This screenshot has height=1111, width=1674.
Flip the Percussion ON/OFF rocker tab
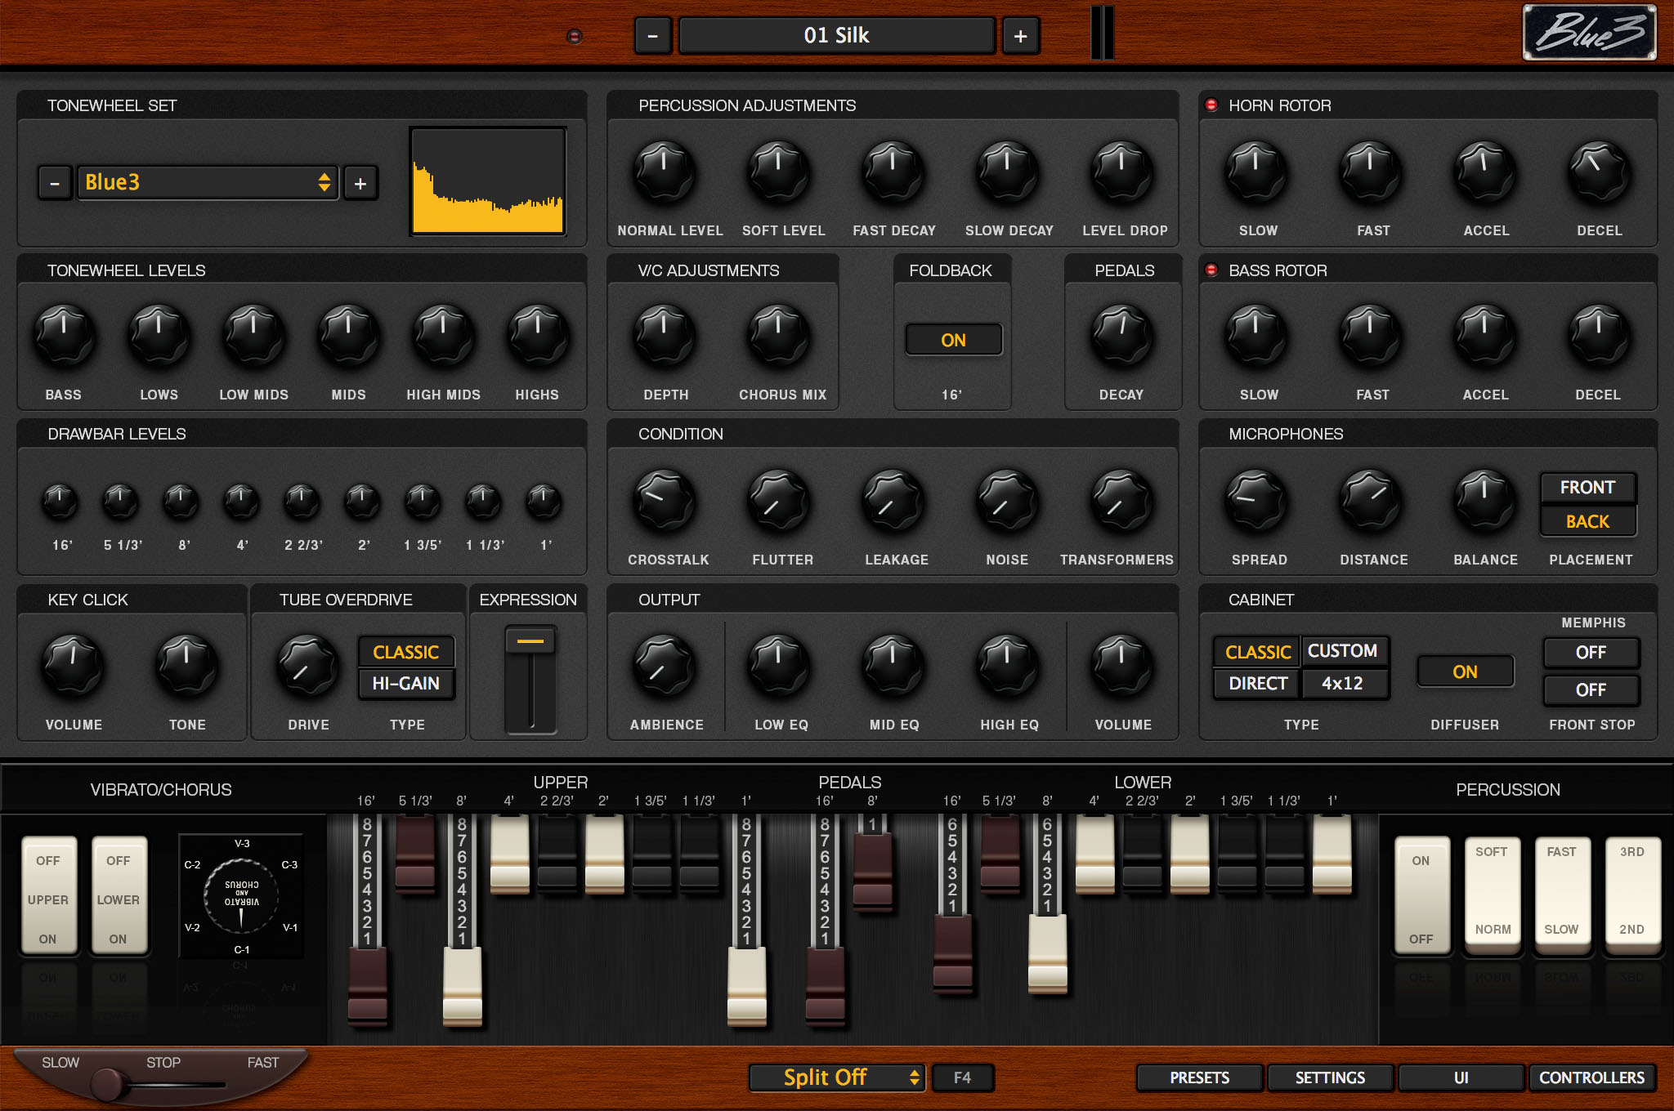(x=1421, y=896)
